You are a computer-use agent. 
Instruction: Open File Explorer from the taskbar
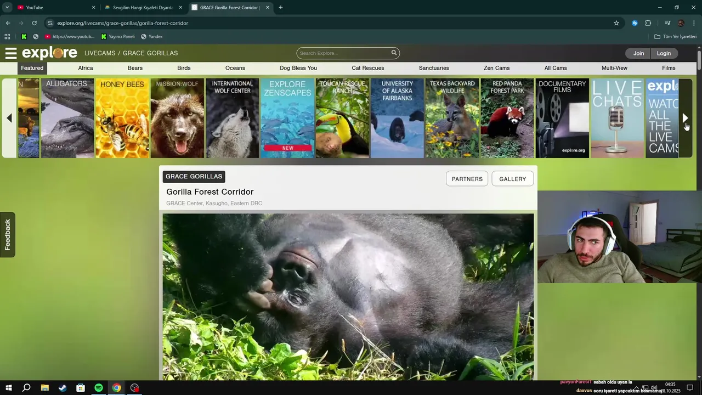(44, 388)
